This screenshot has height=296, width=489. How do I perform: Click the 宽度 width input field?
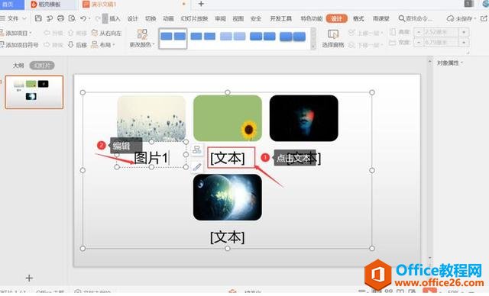pos(441,42)
